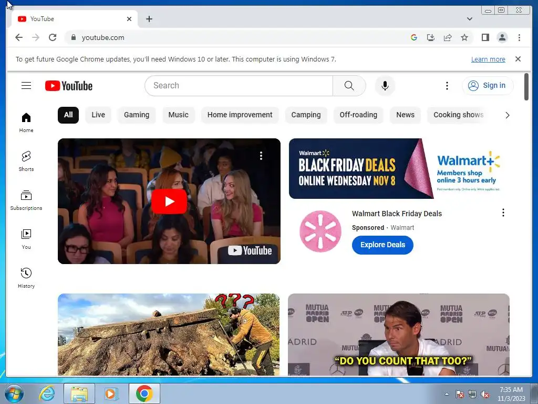Expand the tab search dropdown arrow

tap(469, 19)
